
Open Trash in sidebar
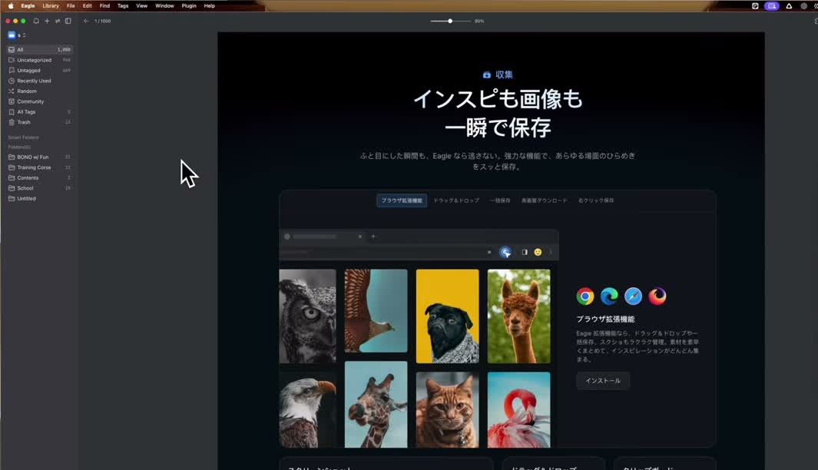click(40, 122)
